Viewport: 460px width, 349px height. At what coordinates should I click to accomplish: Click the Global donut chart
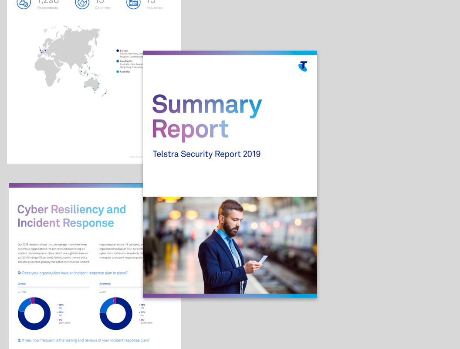(x=34, y=314)
